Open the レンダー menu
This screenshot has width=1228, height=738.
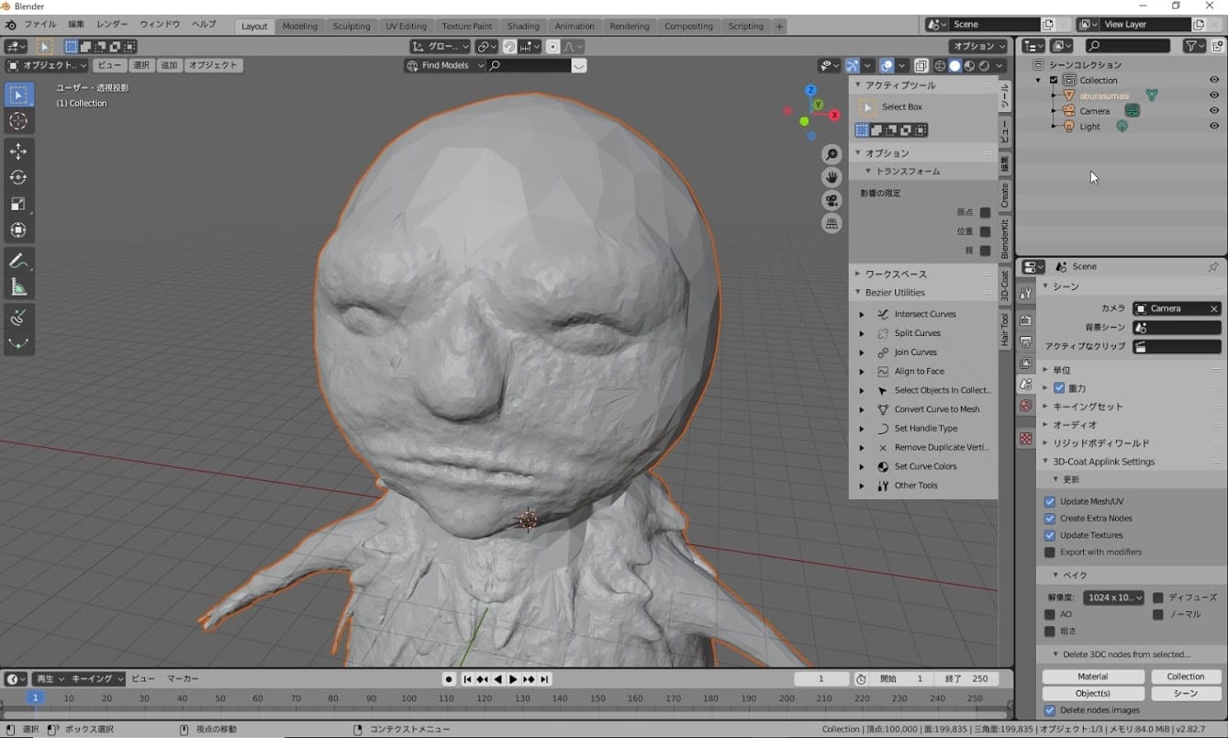pyautogui.click(x=112, y=24)
